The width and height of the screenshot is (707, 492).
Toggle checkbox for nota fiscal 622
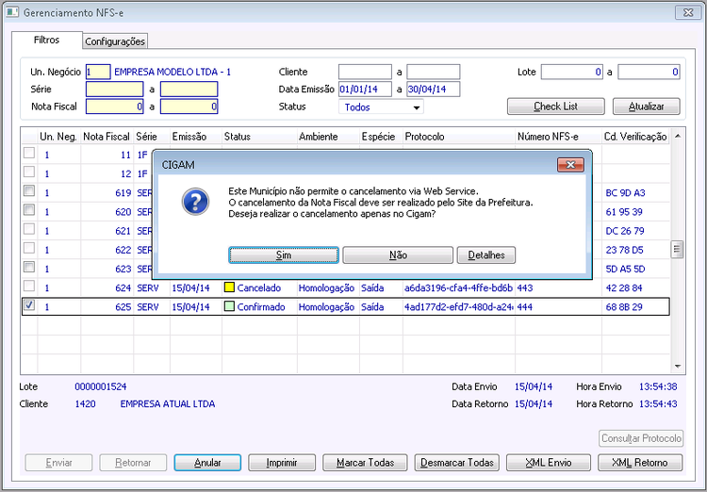[29, 248]
